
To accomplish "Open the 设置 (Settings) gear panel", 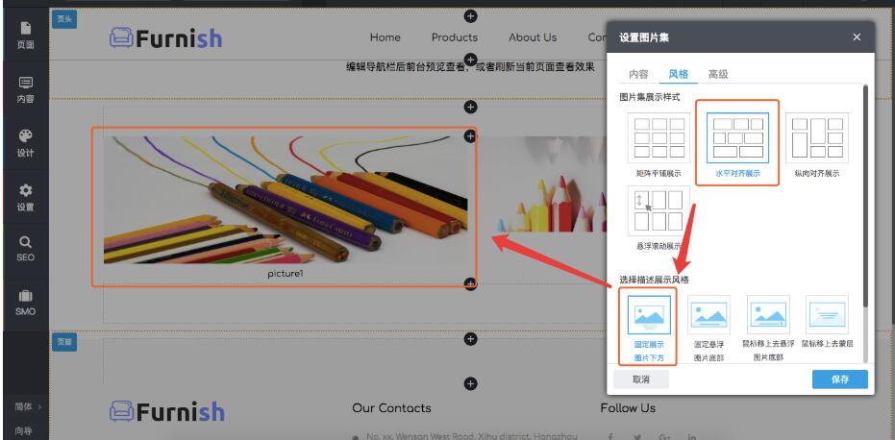I will pyautogui.click(x=25, y=197).
